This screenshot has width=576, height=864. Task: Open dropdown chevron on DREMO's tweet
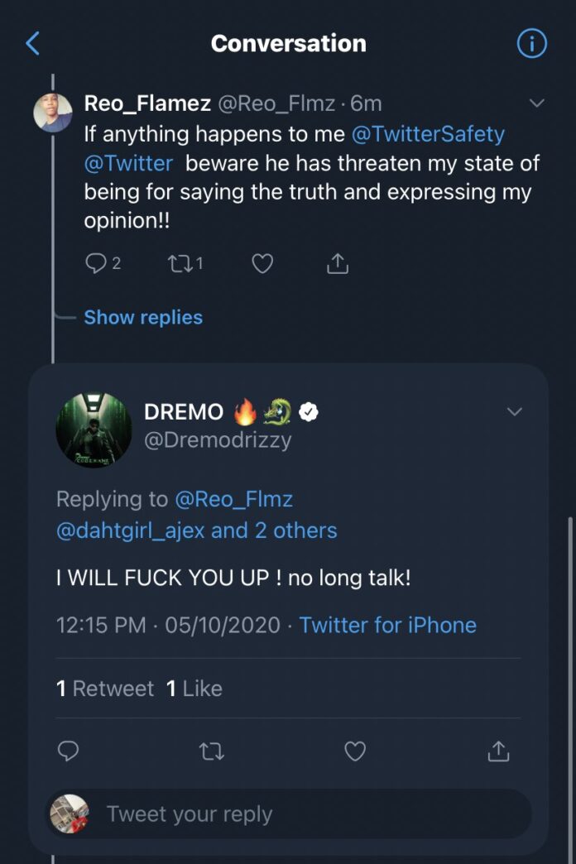[515, 411]
